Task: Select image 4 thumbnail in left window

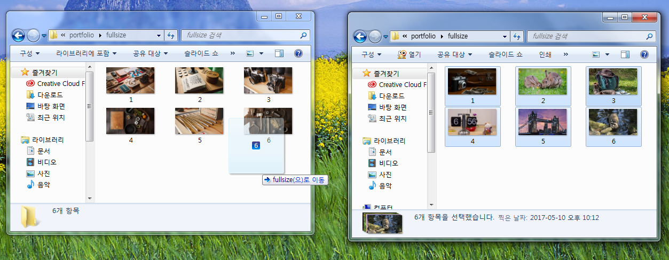Action: pyautogui.click(x=130, y=121)
